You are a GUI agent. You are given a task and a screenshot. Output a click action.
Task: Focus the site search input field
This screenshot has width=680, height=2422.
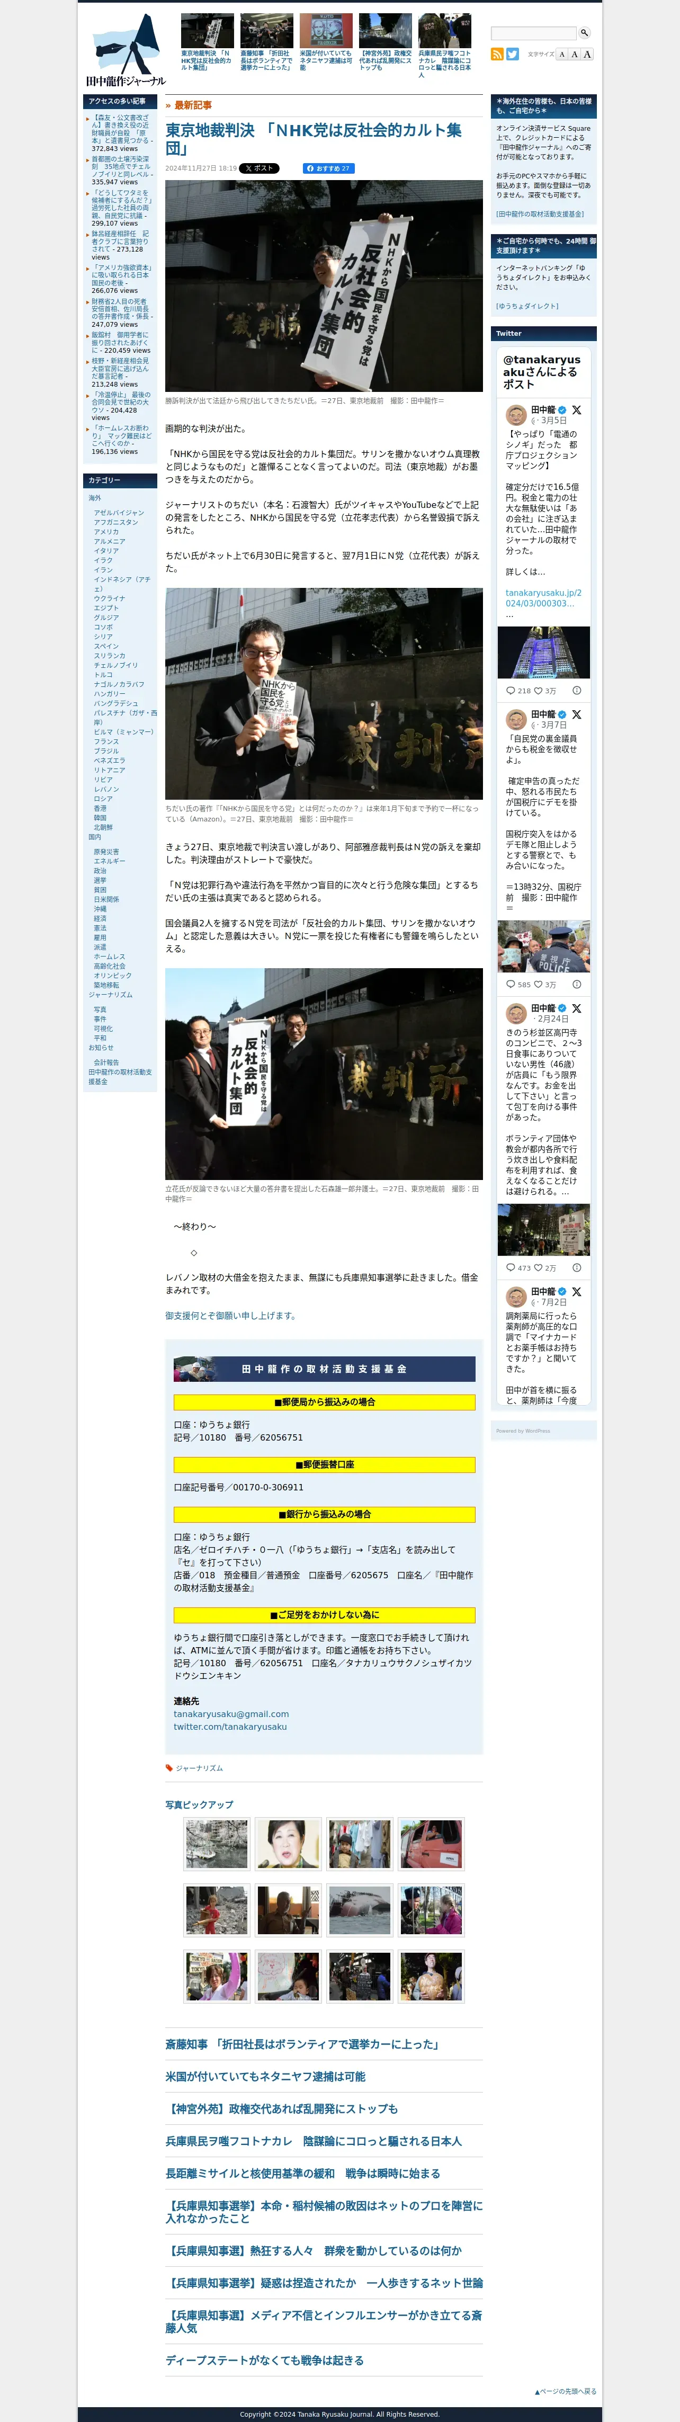pyautogui.click(x=533, y=33)
